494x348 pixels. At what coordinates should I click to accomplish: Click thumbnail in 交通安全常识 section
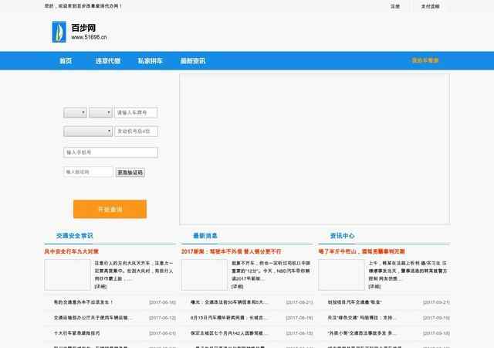pyautogui.click(x=67, y=275)
